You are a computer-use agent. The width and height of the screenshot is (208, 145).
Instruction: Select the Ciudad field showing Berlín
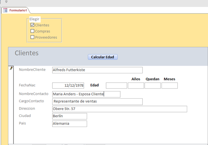(69, 116)
